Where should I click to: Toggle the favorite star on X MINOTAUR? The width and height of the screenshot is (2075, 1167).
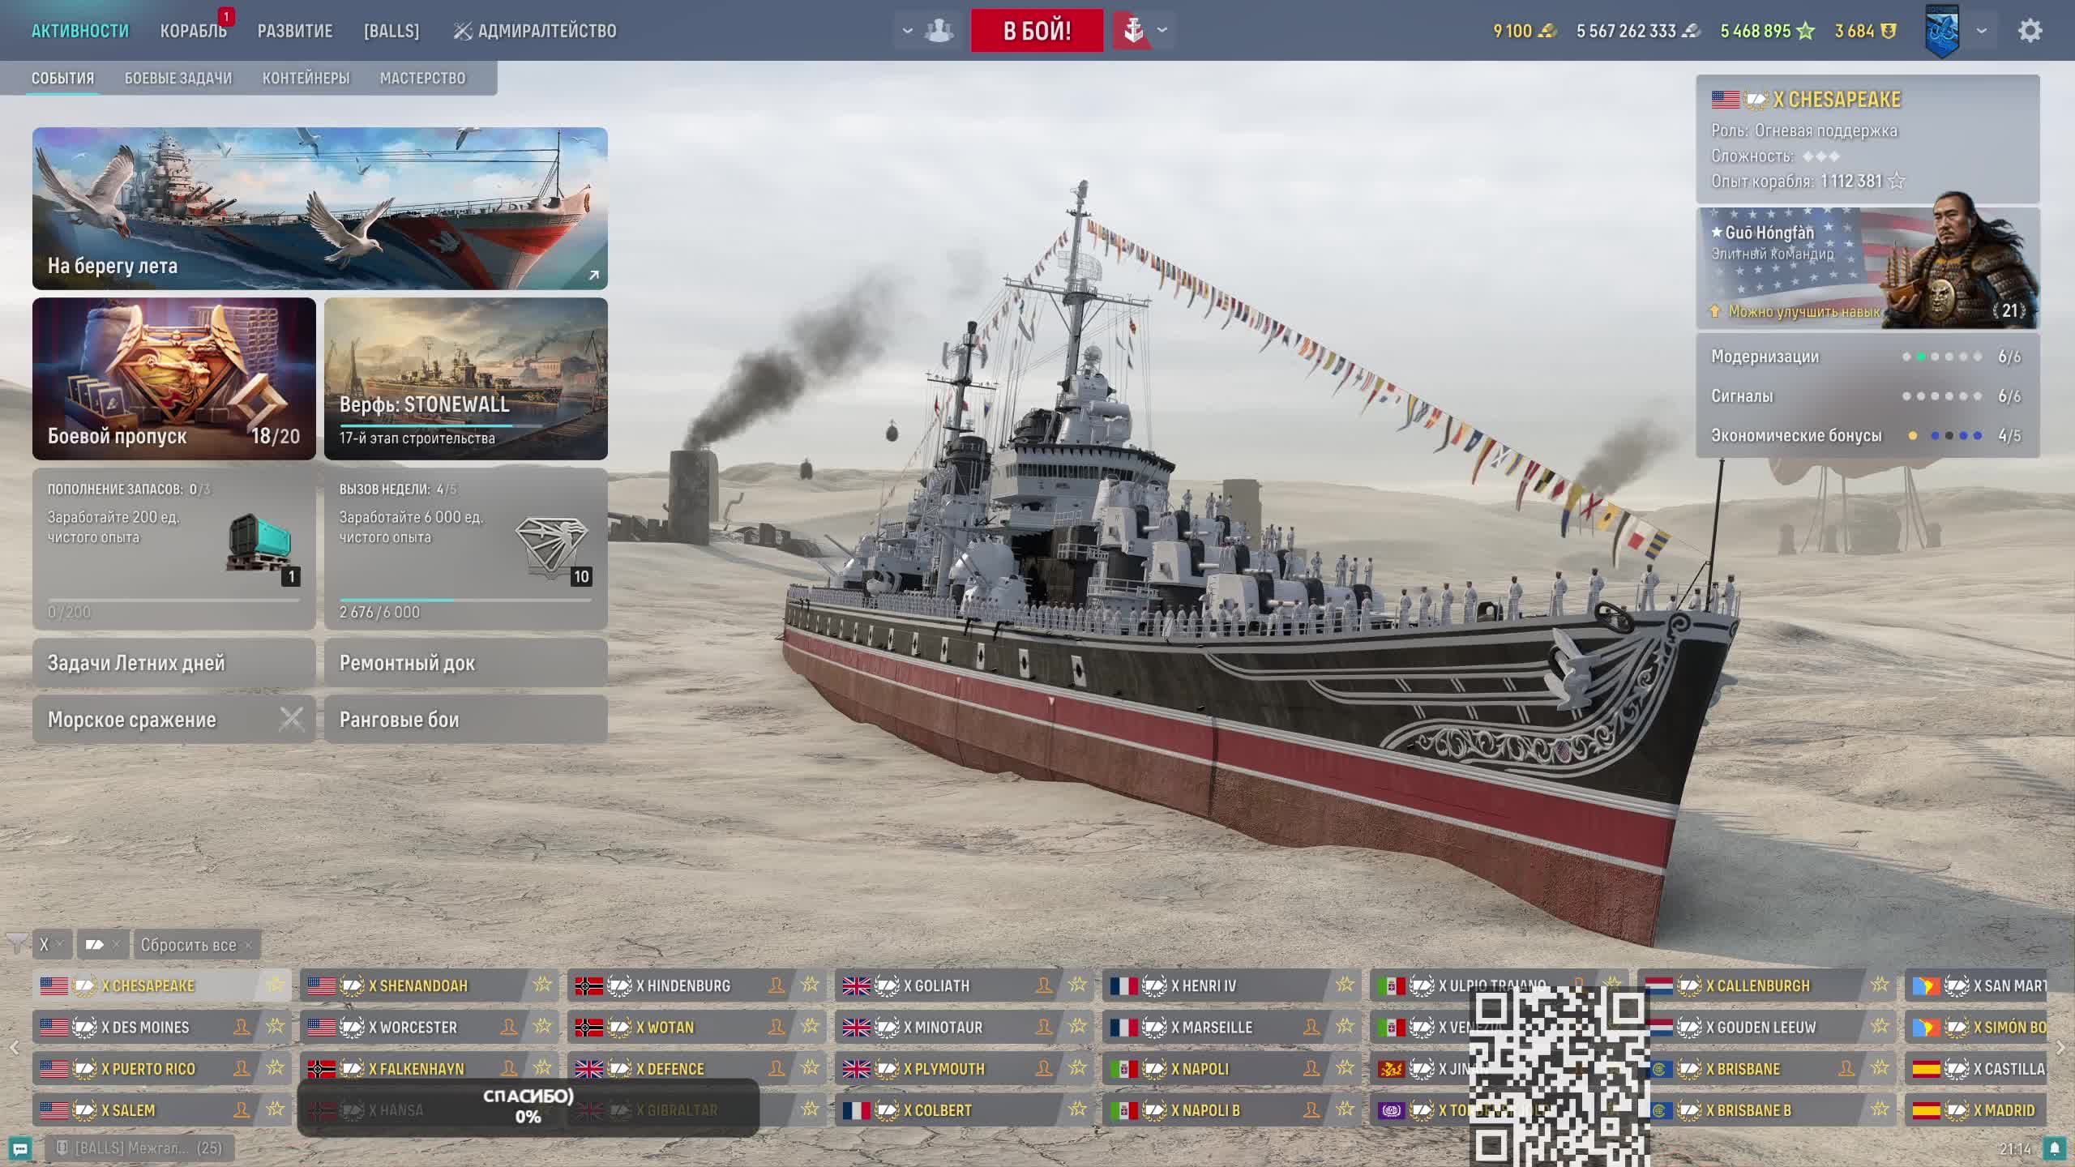click(1078, 1026)
